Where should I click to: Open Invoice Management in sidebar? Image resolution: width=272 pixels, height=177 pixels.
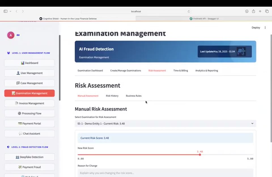[29, 103]
